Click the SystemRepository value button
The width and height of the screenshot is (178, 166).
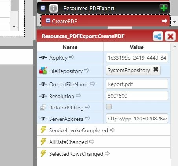click(129, 70)
